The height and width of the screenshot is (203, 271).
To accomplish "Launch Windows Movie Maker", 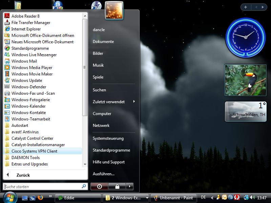I will pos(32,74).
